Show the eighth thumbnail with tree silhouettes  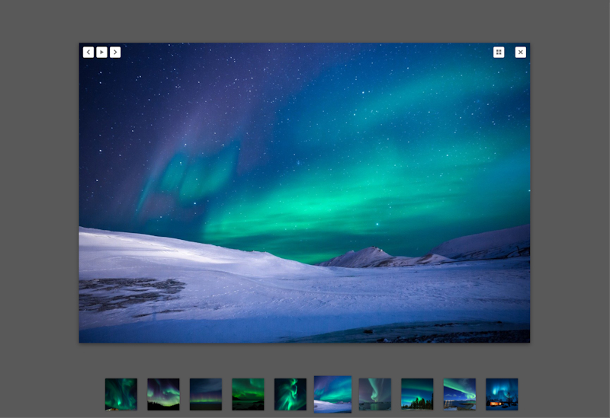[417, 394]
